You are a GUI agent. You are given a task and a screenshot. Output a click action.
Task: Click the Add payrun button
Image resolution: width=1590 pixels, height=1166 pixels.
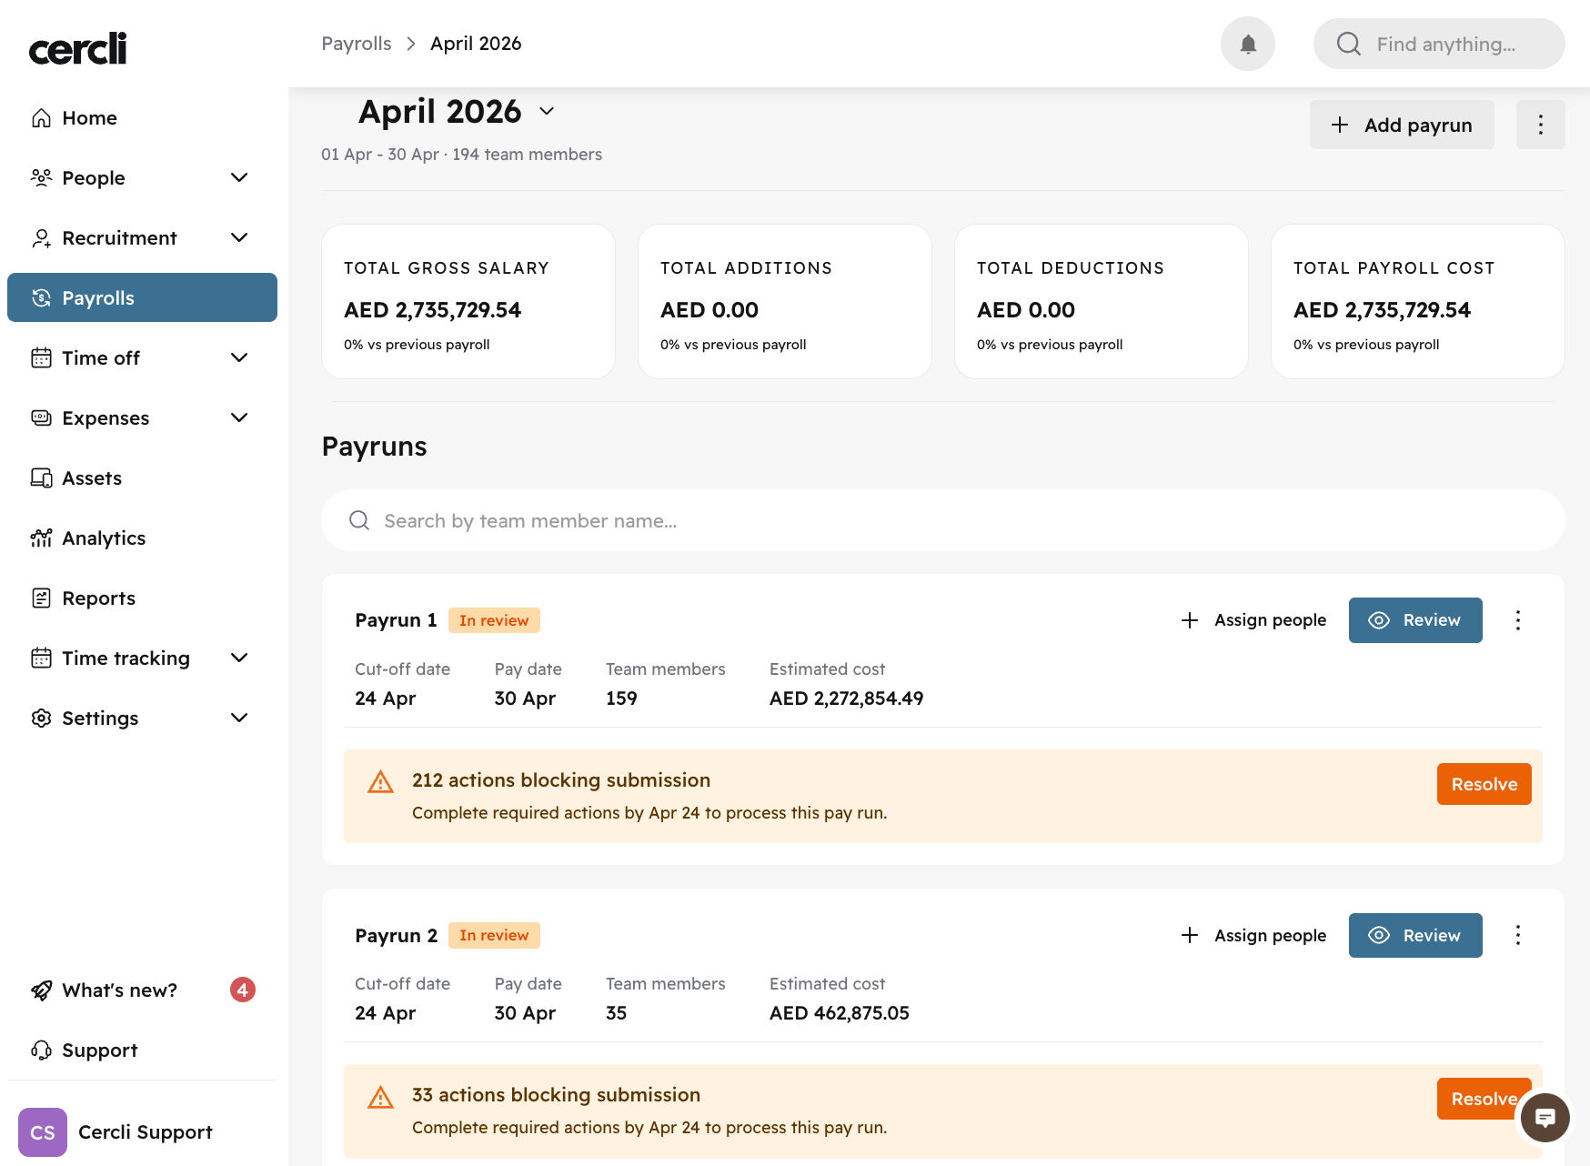(1401, 125)
